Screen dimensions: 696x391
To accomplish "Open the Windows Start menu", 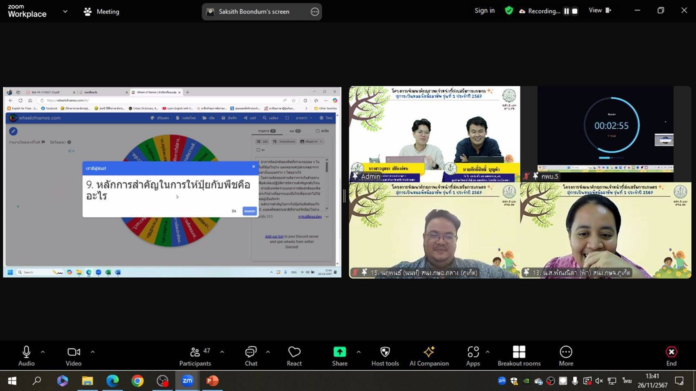I will click(x=12, y=381).
